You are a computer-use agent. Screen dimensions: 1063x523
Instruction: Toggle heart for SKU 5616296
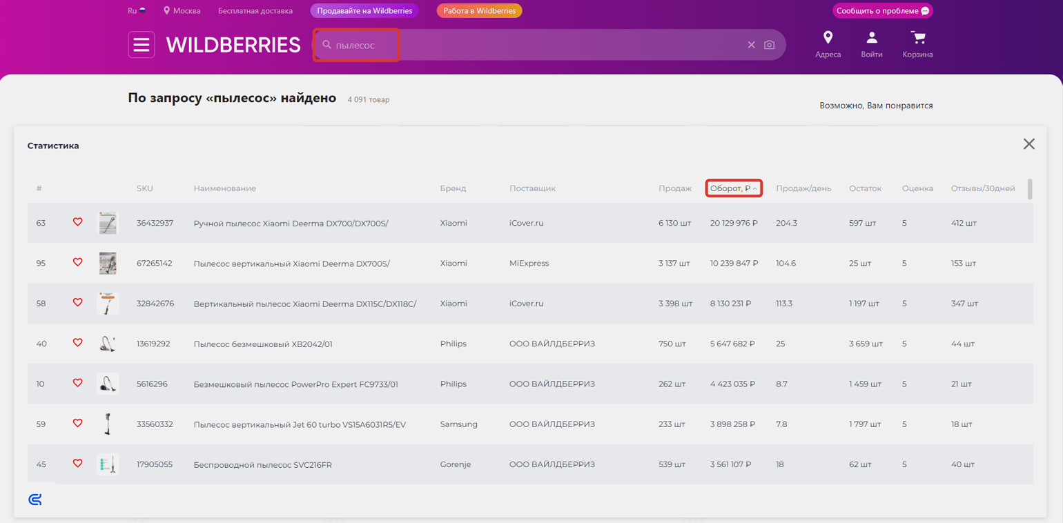pyautogui.click(x=77, y=383)
